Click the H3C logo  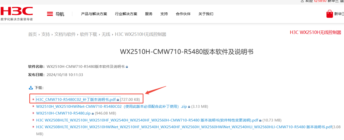click(17, 14)
